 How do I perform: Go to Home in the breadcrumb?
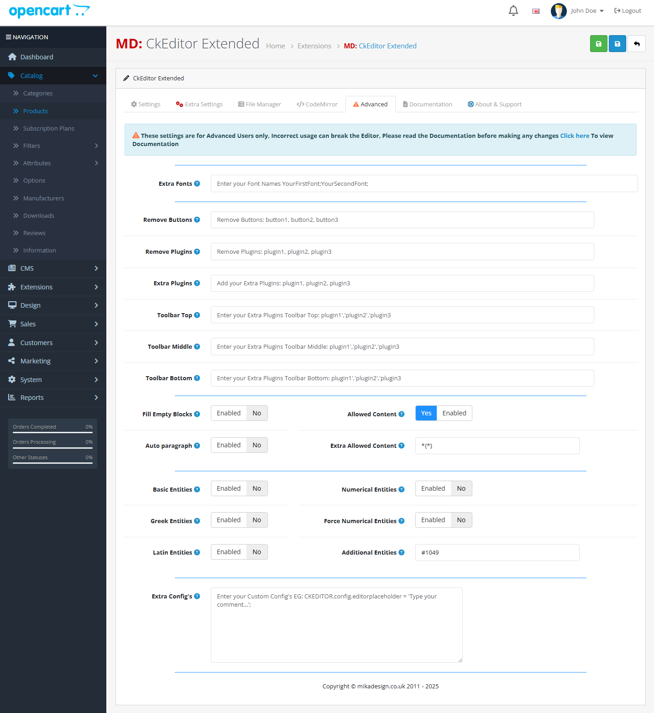tap(276, 46)
